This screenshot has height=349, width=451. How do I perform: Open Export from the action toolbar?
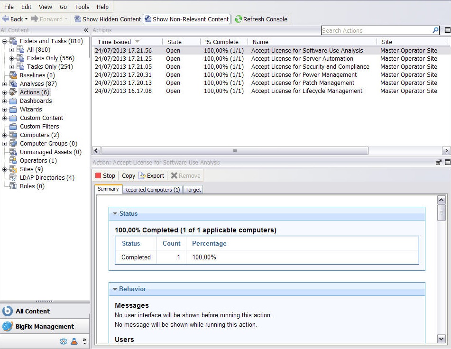pos(152,175)
